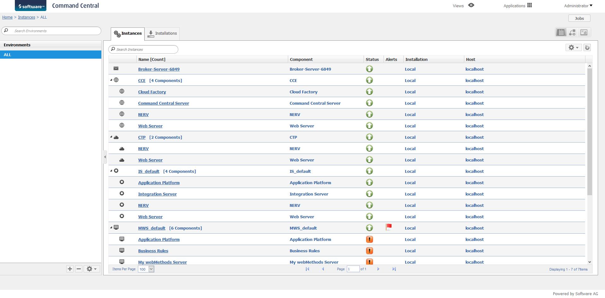605x298 pixels.
Task: Click the MWS_default red alert flag
Action: [389, 227]
